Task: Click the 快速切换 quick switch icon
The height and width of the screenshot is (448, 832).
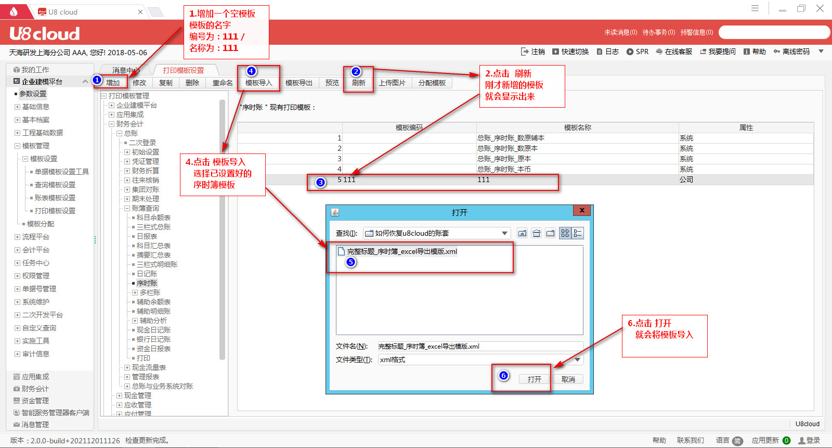Action: pos(555,52)
